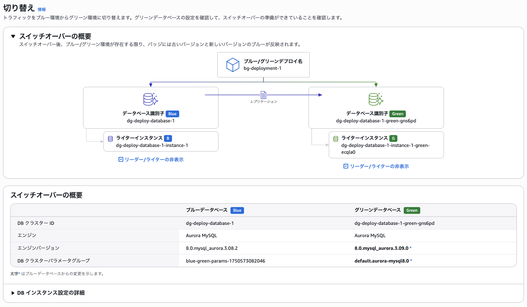
Task: Click the G badge beside ライターインスタンス
Action: pyautogui.click(x=394, y=138)
